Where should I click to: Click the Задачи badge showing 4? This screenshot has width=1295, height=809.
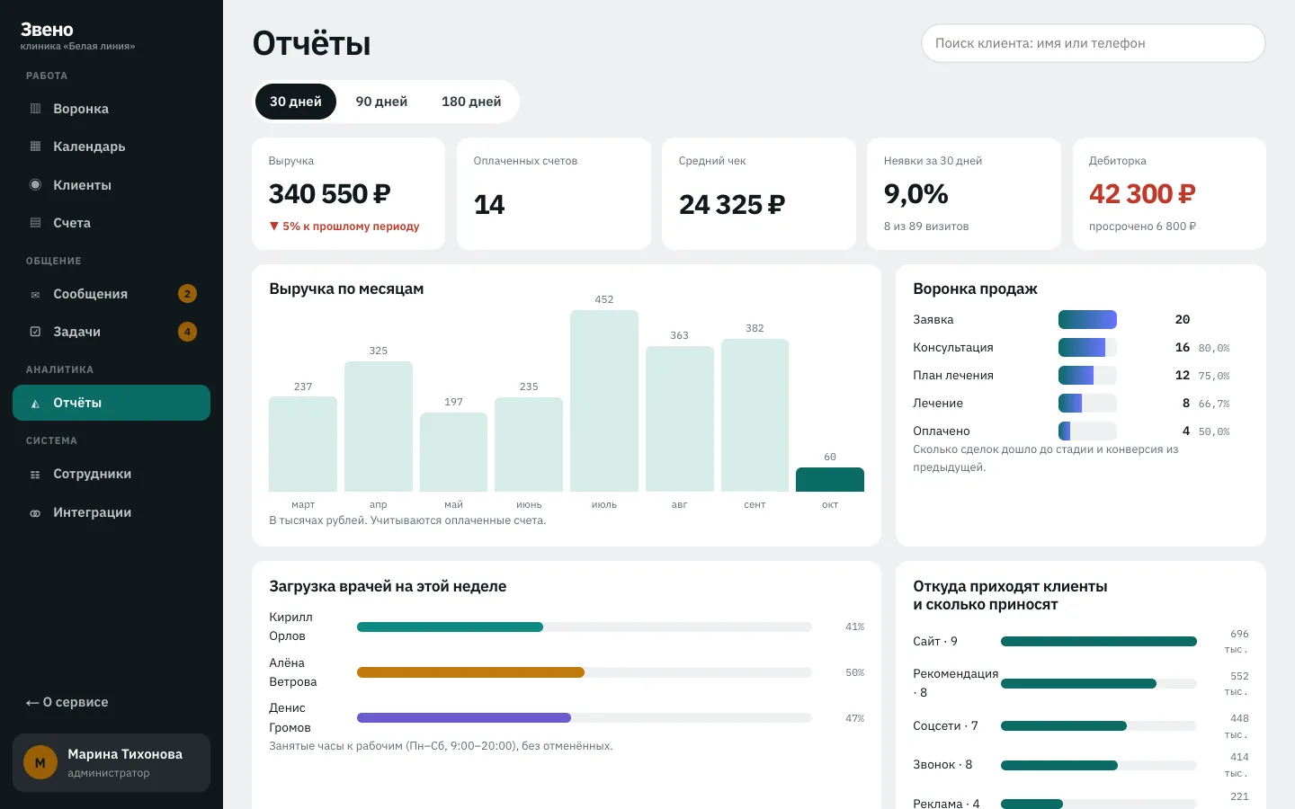click(187, 332)
